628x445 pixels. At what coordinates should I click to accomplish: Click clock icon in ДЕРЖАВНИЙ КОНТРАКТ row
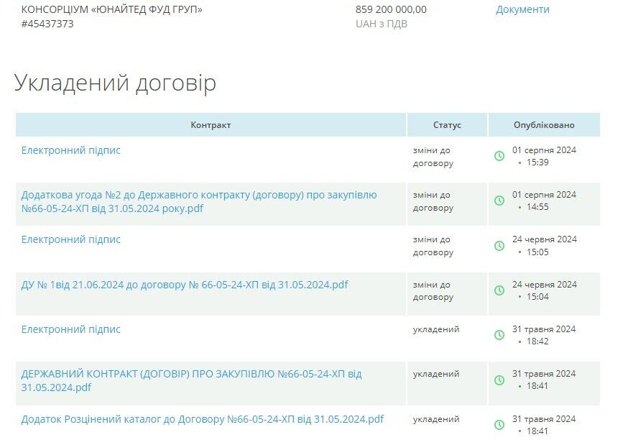point(499,380)
